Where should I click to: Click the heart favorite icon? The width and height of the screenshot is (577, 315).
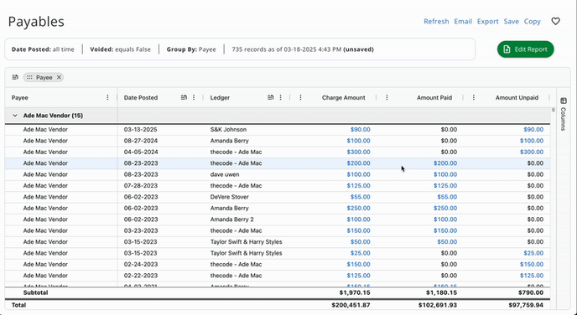pos(555,21)
